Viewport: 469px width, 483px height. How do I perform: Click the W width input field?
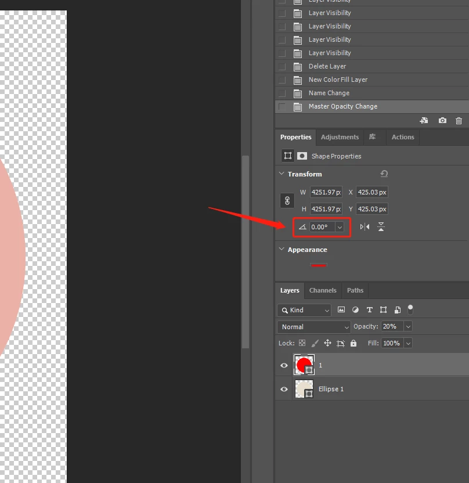click(x=326, y=192)
